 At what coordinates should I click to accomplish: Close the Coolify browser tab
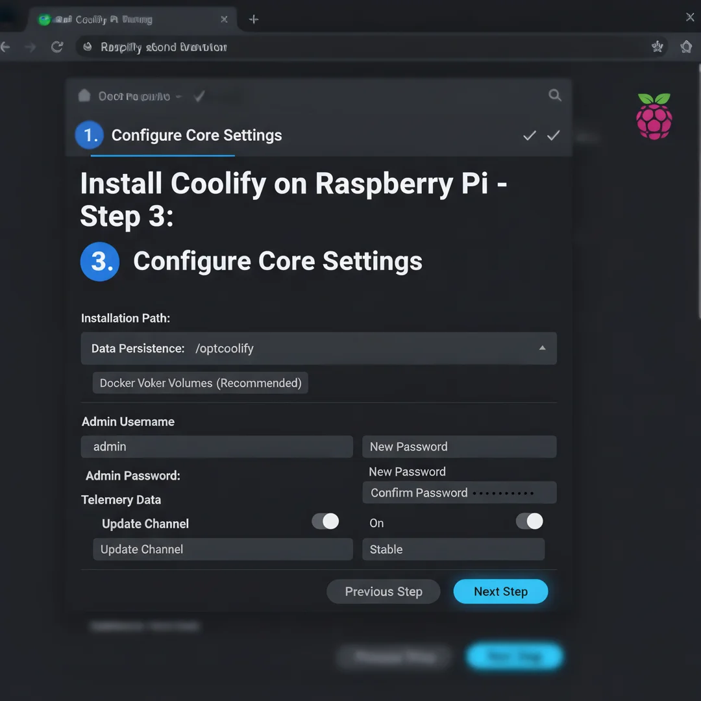pos(224,19)
